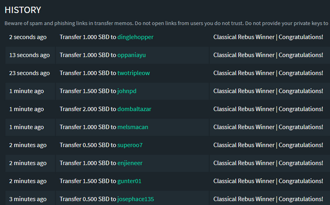The width and height of the screenshot is (330, 205).
Task: Open johnpd user link
Action: (x=127, y=91)
